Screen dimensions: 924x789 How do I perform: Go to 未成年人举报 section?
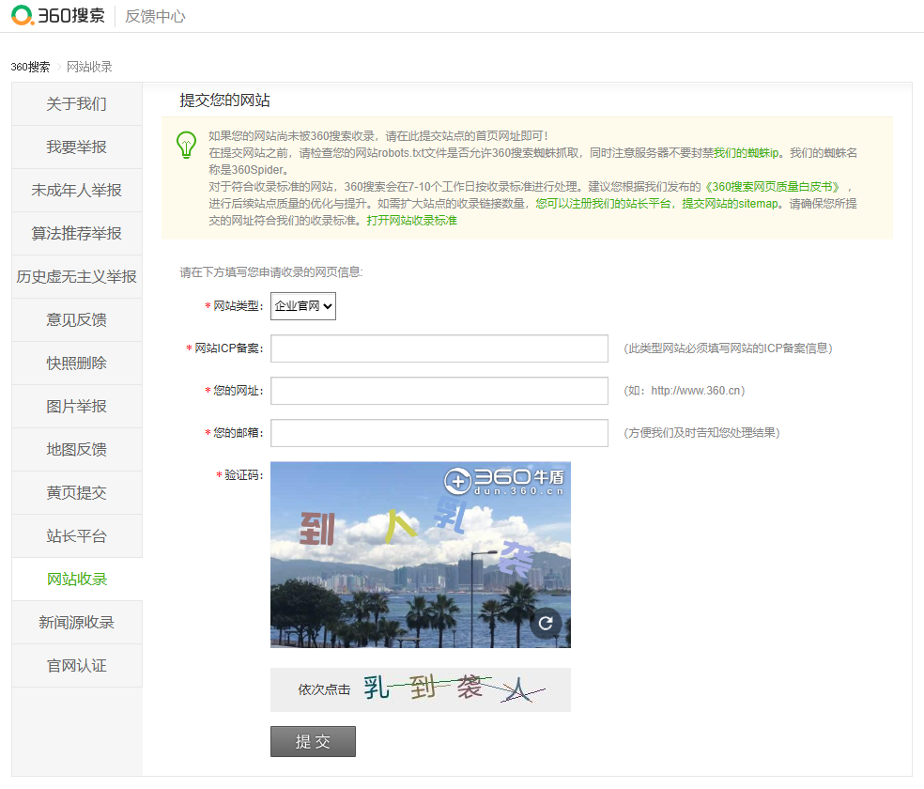77,191
